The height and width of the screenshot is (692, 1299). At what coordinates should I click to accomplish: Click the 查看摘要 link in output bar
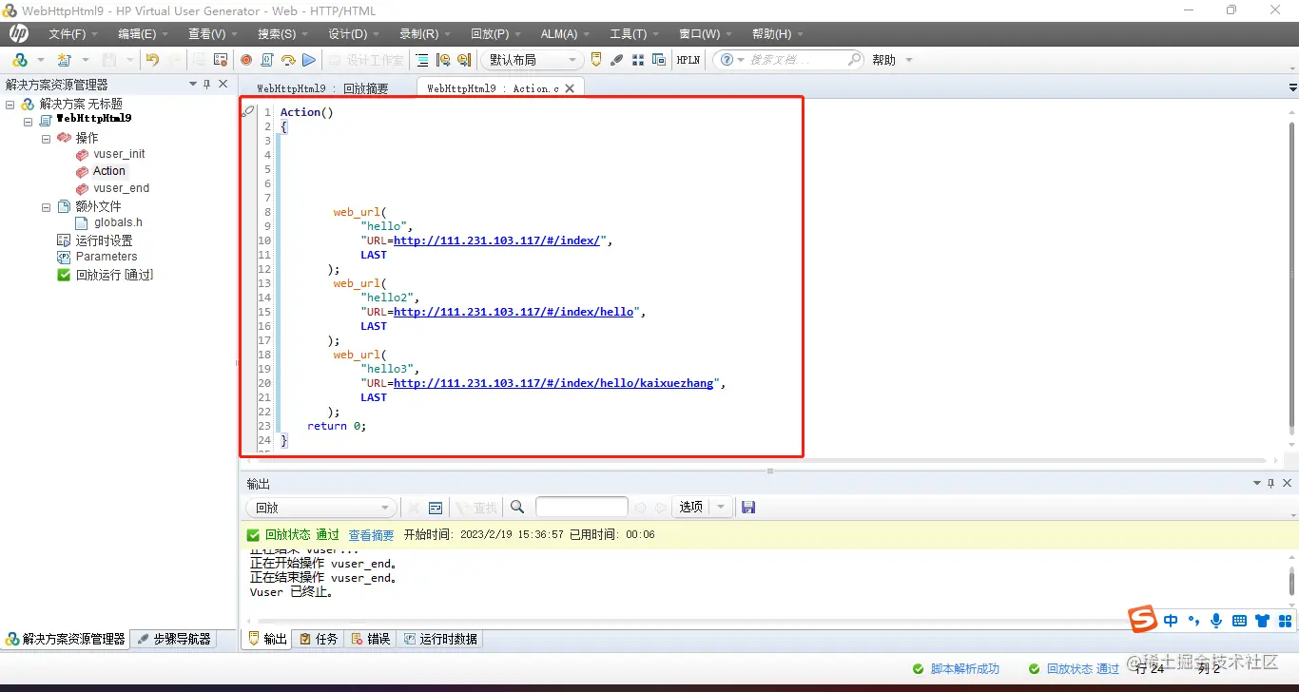coord(371,534)
